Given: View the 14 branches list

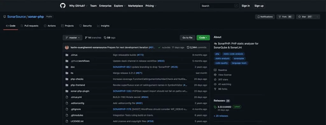Looking at the screenshot, I should 93,38.
